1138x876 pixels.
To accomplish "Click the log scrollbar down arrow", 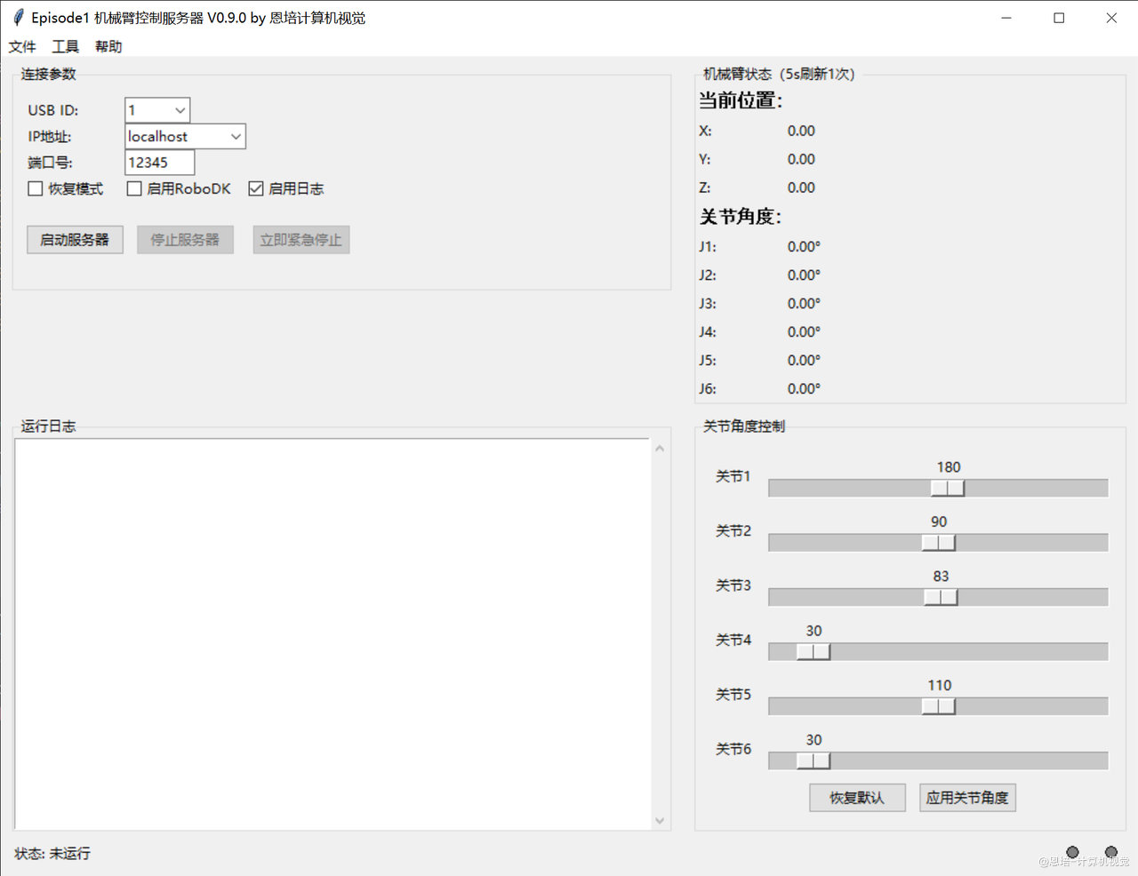I will 660,821.
